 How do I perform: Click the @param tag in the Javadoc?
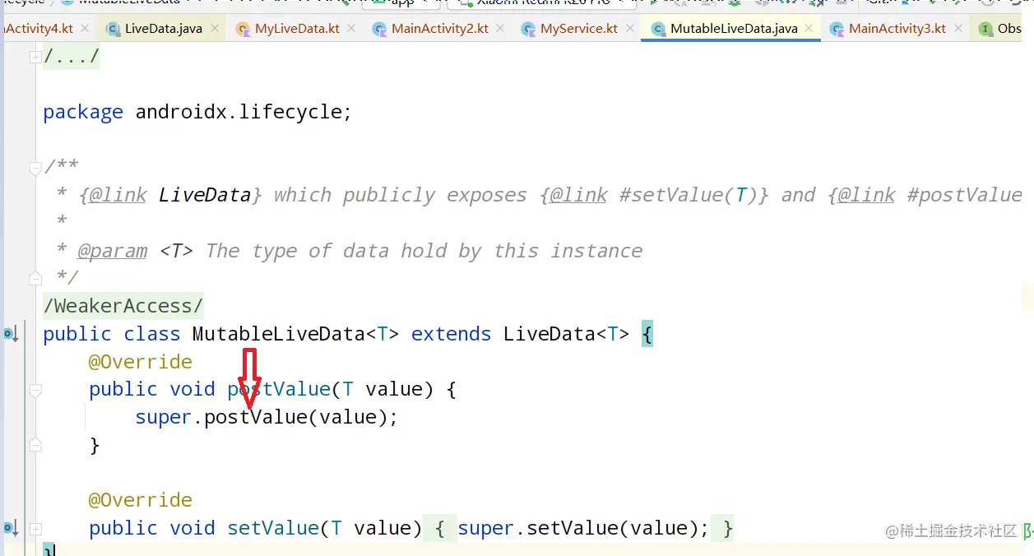pos(113,251)
